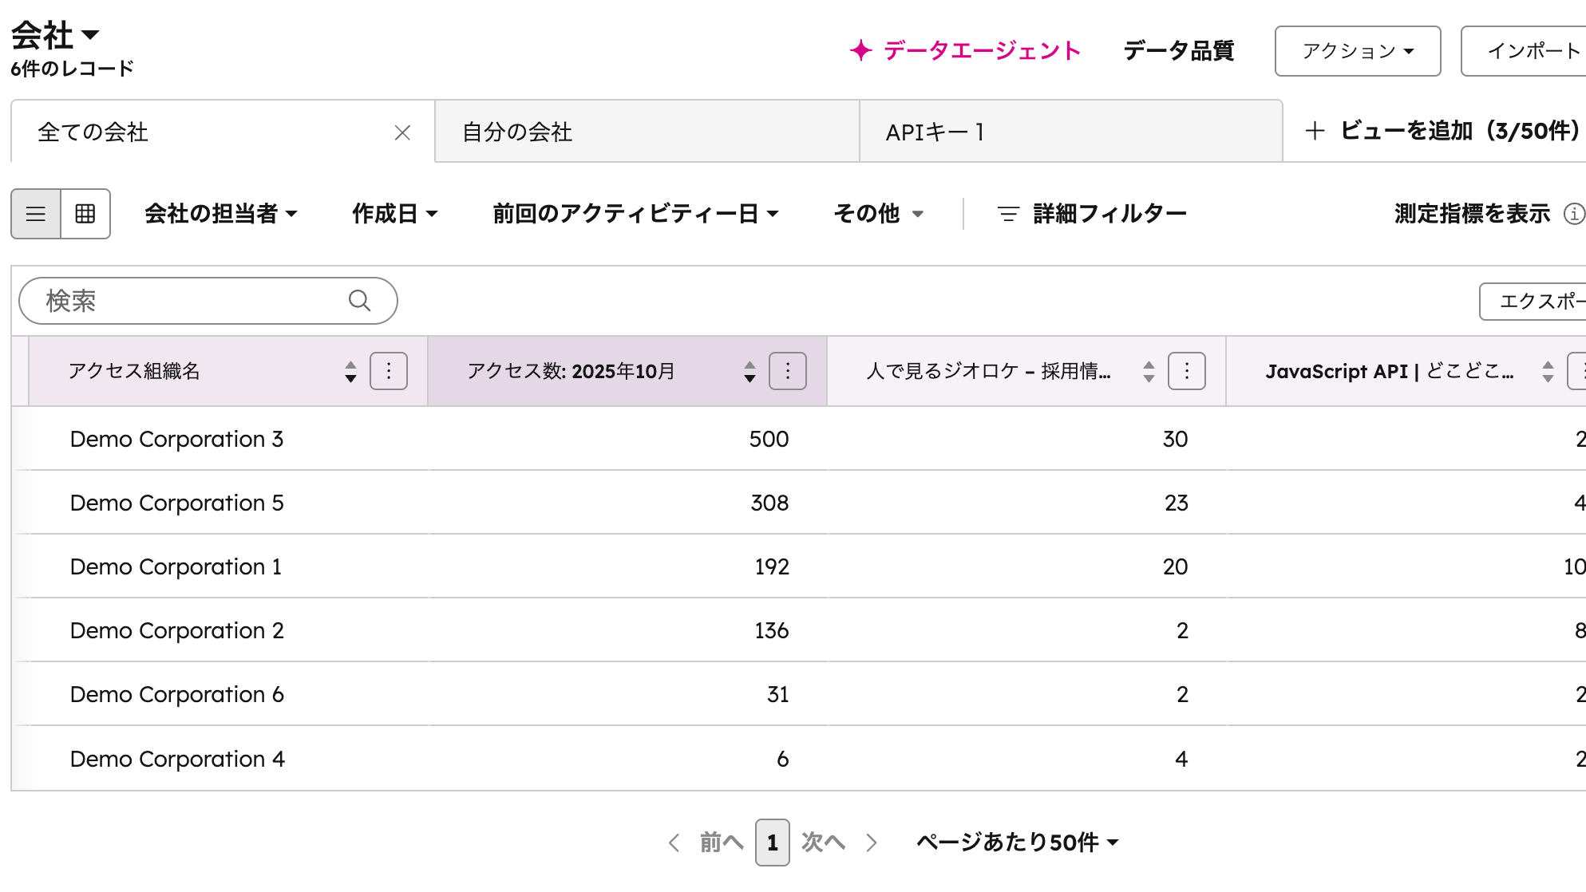Focus the 検索 input field

tap(208, 301)
